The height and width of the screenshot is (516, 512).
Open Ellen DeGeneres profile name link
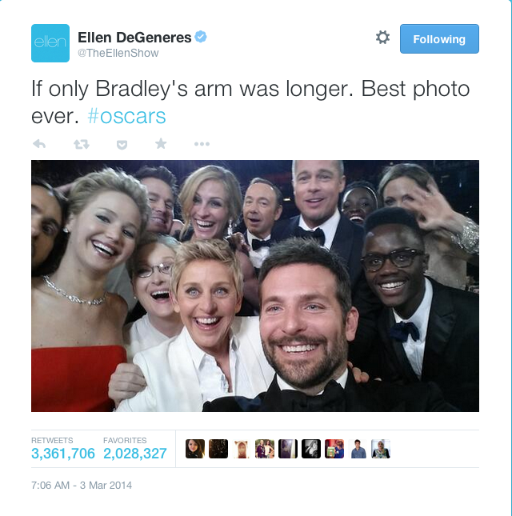(134, 38)
